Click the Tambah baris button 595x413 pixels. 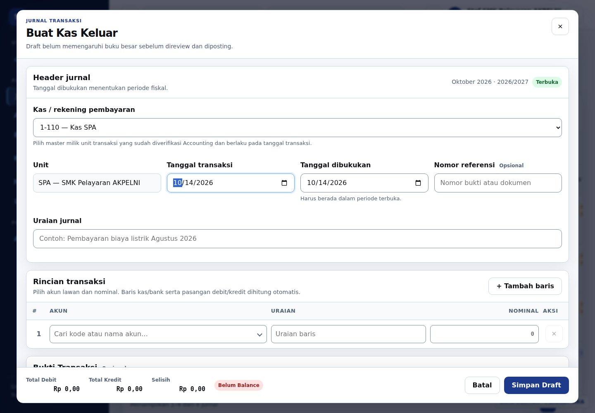coord(525,286)
